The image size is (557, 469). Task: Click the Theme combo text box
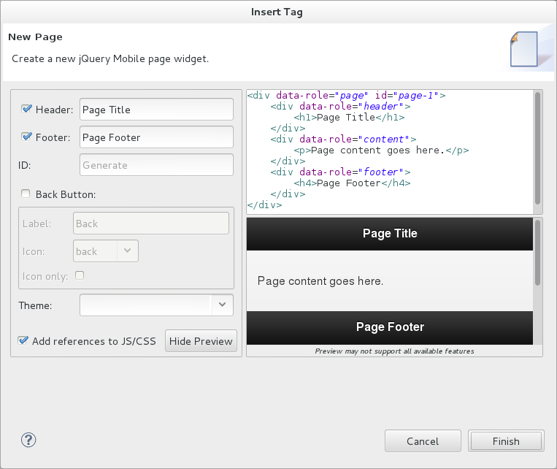[145, 305]
